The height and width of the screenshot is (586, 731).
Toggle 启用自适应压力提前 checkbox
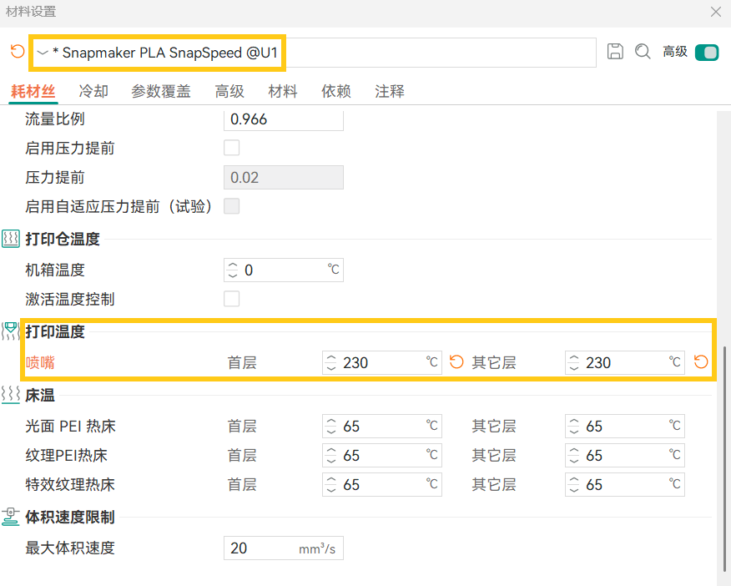(x=232, y=206)
